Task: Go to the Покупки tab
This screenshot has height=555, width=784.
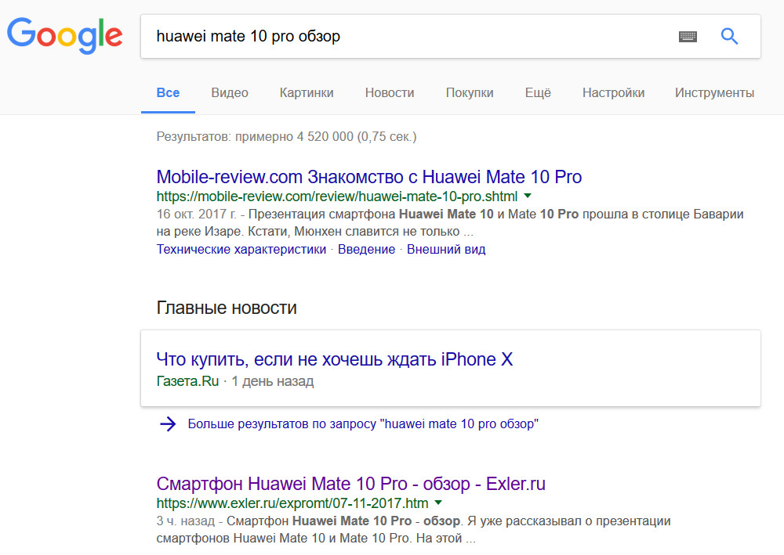Action: (470, 92)
